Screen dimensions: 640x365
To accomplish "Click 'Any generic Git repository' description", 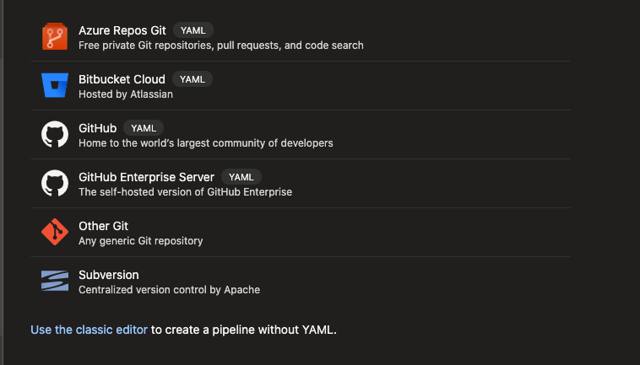I will tap(140, 241).
